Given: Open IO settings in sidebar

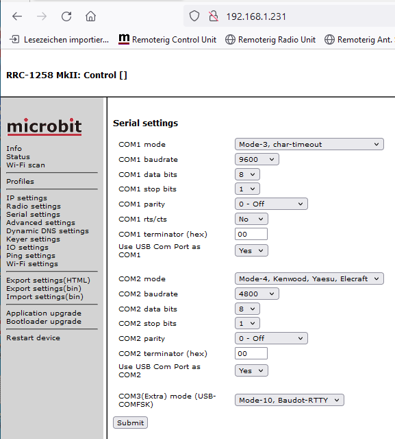Looking at the screenshot, I should [27, 247].
